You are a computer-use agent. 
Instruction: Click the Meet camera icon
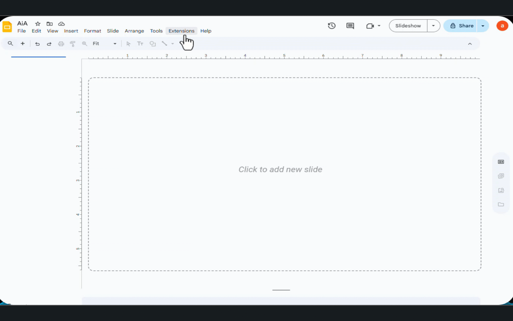coord(370,26)
